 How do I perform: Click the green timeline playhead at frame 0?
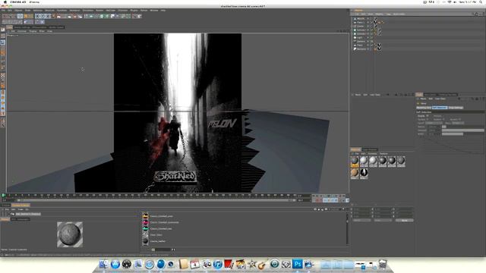coord(4,196)
